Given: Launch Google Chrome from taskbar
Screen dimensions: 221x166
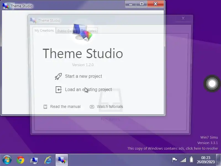Looking at the screenshot, I should point(20,160).
